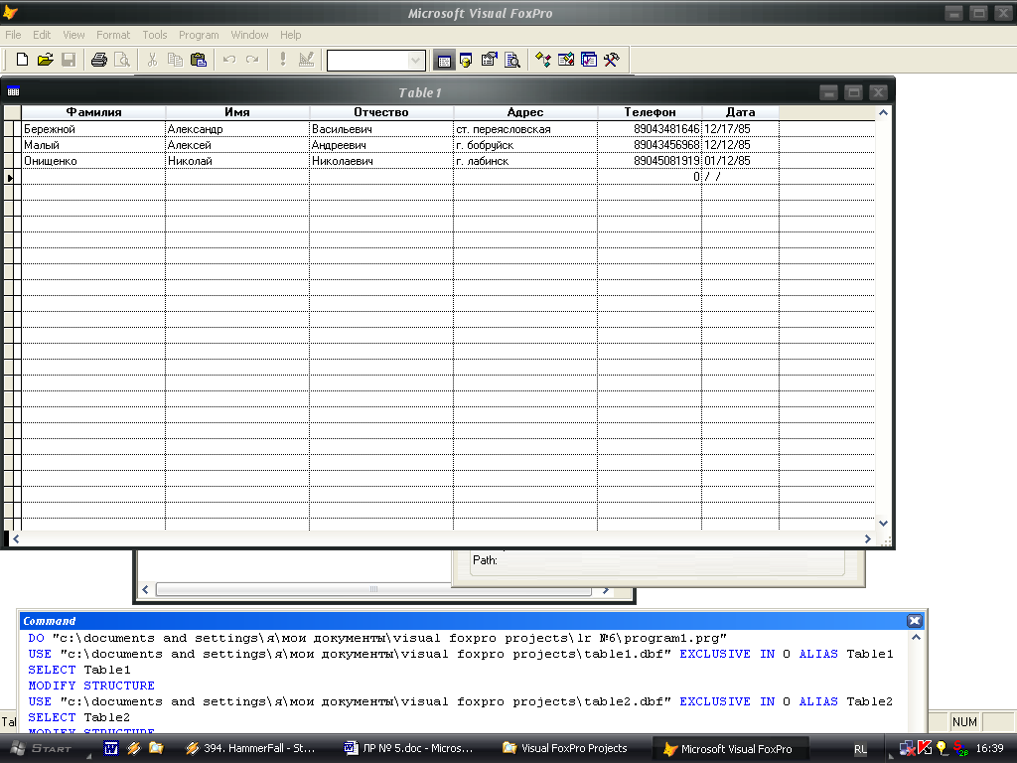Viewport: 1017px width, 763px height.
Task: Open the Class Browser toolbar icon
Action: pos(543,61)
